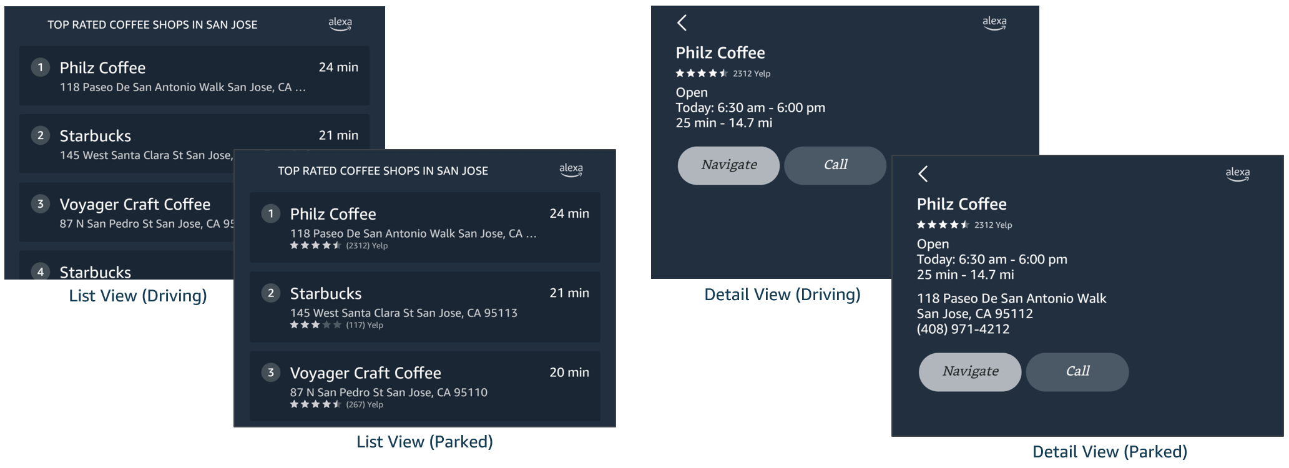Click the Alexa logo in Detail View (Driving)
Screen dimensions: 1289x468
[994, 22]
